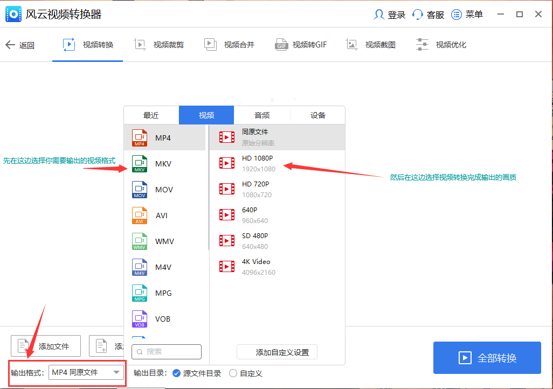The image size is (553, 389).
Task: Open the 视频合并 tab label
Action: pos(239,45)
